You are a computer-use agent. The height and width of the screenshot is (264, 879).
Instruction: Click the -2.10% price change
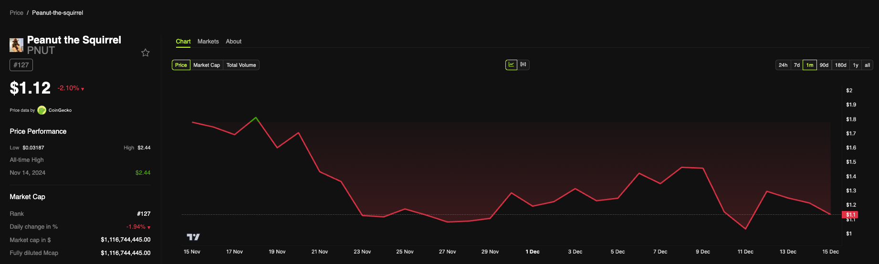(71, 88)
